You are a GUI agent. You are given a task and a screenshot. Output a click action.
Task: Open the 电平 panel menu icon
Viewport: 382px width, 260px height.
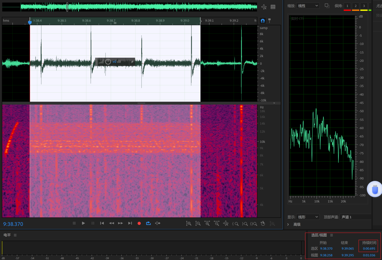pos(15,235)
